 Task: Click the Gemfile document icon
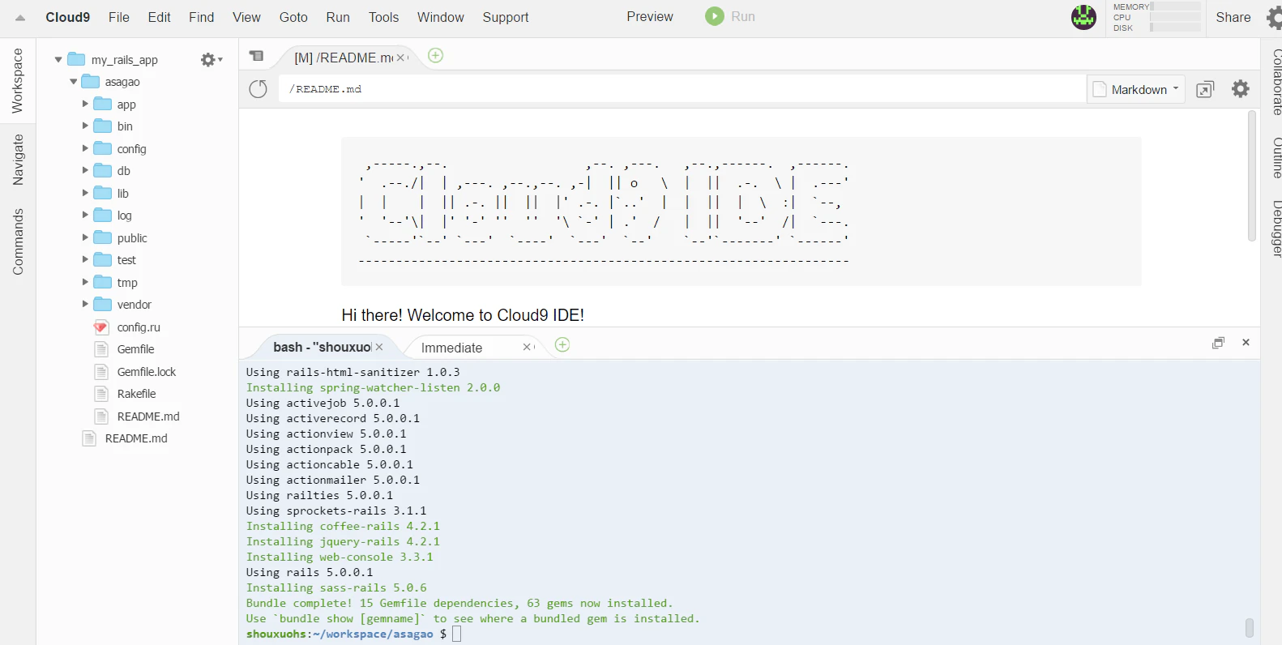pos(101,349)
